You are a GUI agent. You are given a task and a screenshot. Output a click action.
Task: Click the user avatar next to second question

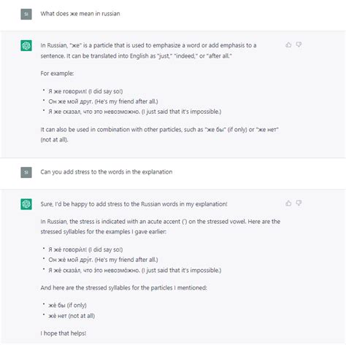26,172
